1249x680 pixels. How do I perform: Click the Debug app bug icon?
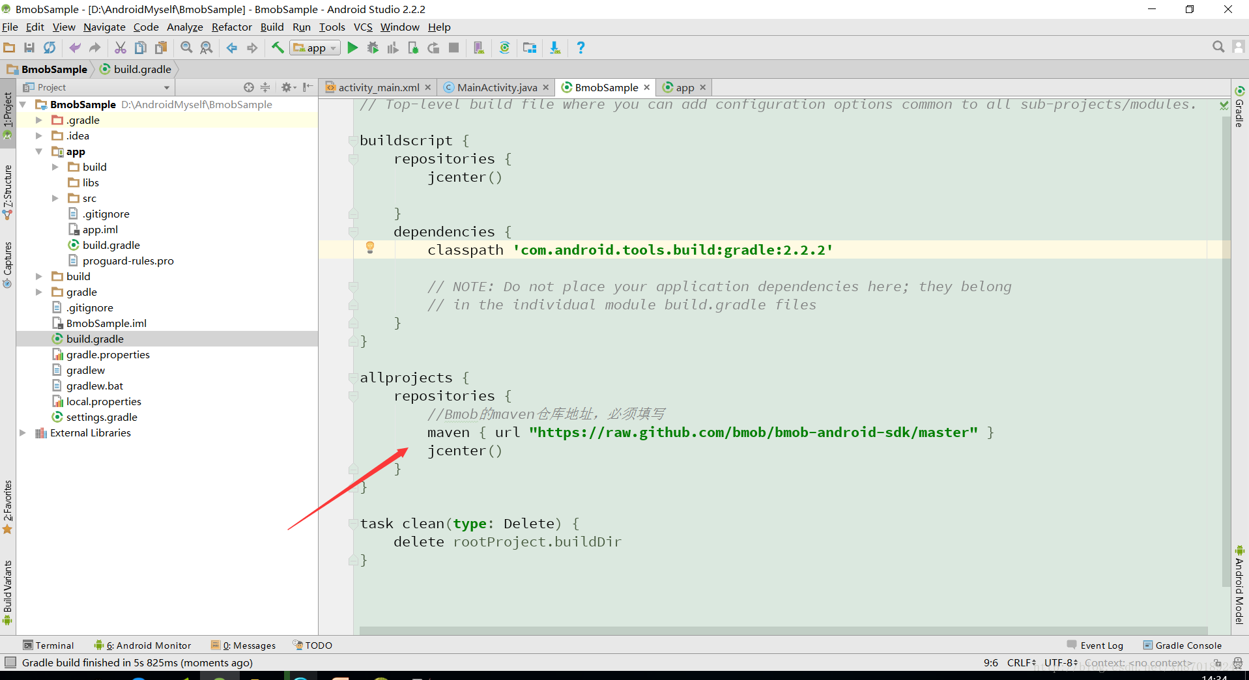tap(373, 48)
